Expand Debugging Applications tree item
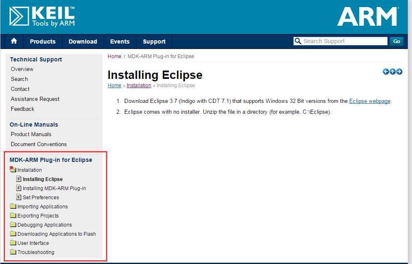 pyautogui.click(x=44, y=225)
